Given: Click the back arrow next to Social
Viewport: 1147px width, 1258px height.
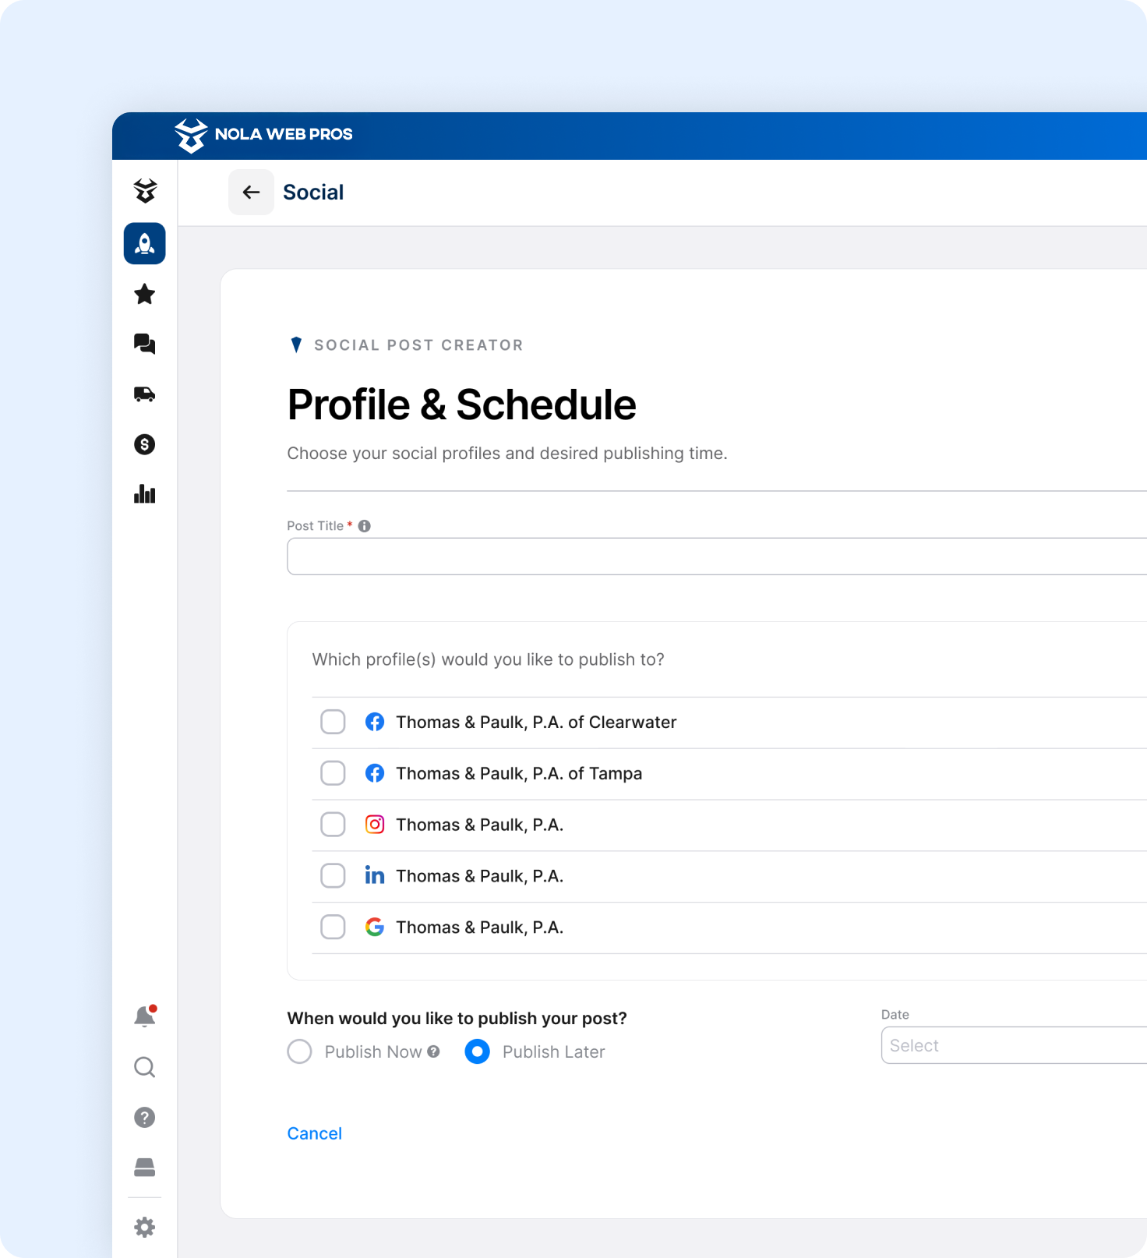Looking at the screenshot, I should [x=251, y=192].
